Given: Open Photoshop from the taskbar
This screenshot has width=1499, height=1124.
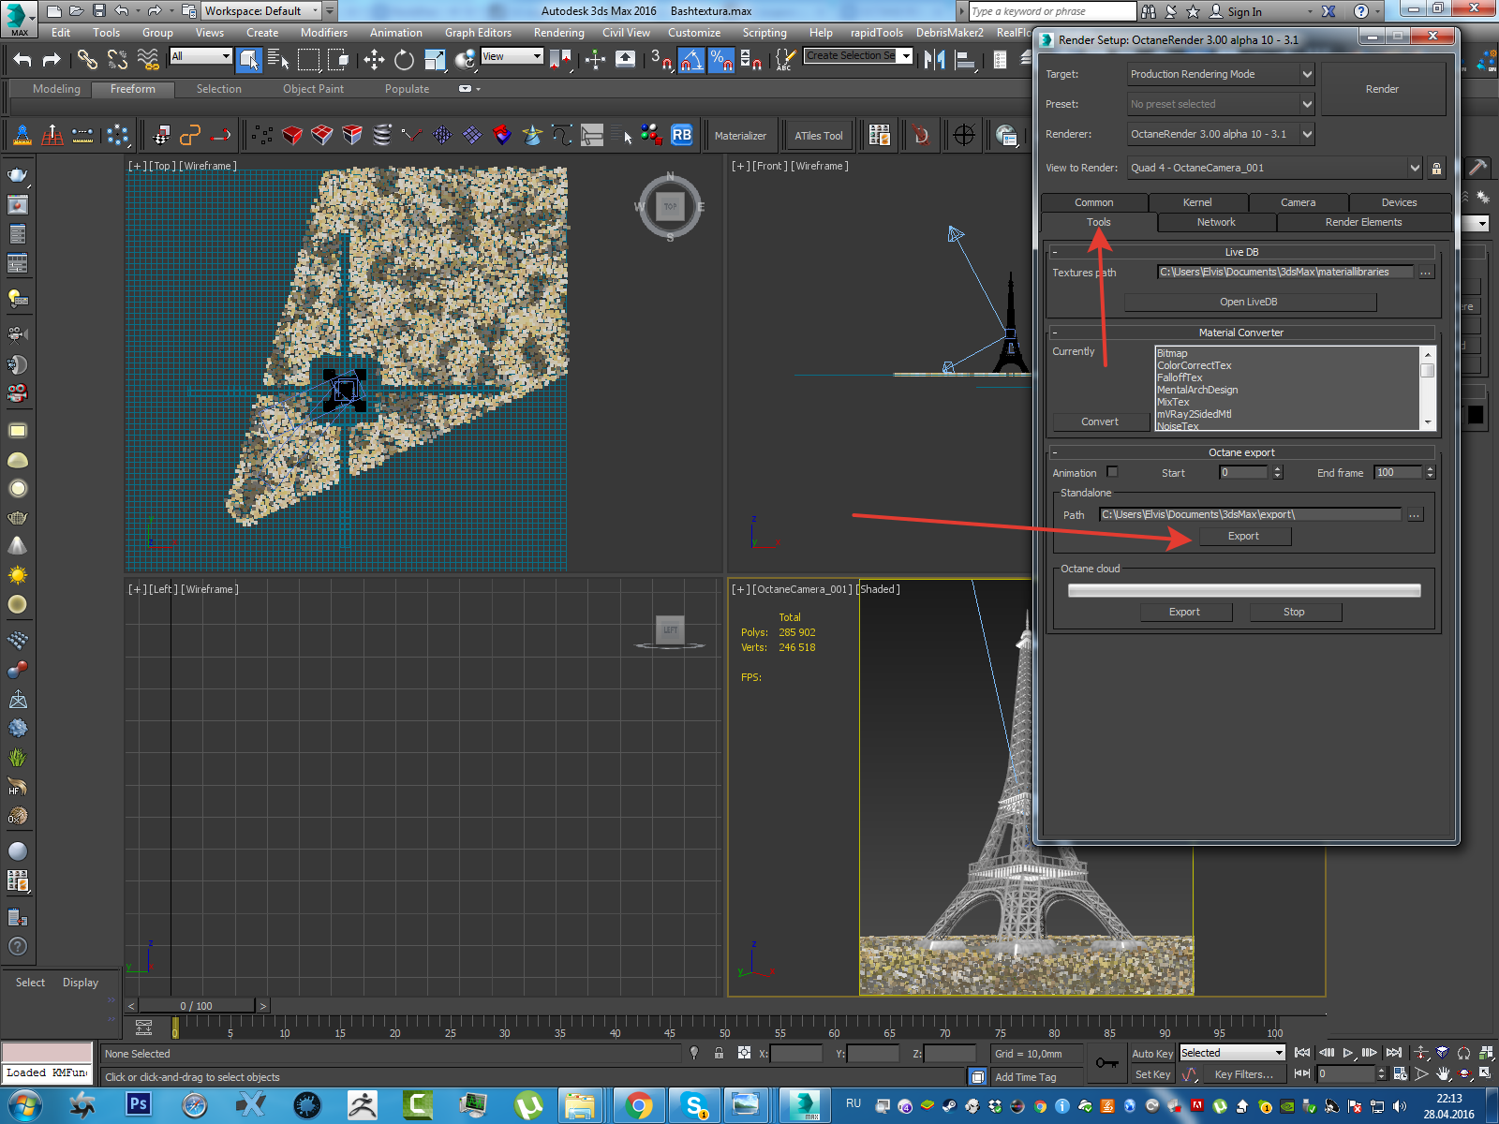Looking at the screenshot, I should (x=139, y=1104).
